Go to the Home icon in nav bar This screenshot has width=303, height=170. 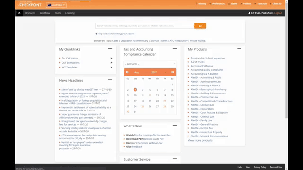(19, 13)
